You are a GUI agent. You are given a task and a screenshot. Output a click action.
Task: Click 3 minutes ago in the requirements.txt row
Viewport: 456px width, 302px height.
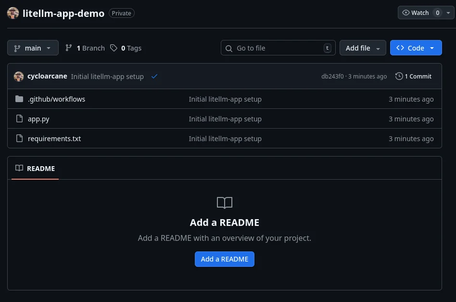(411, 139)
